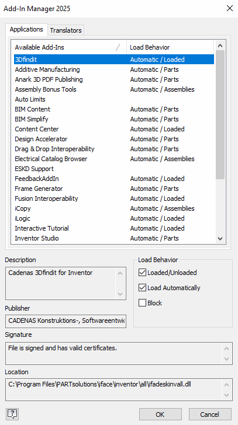Select the iLogic add-in
Screen dimensions: 238x425
pyautogui.click(x=114, y=218)
